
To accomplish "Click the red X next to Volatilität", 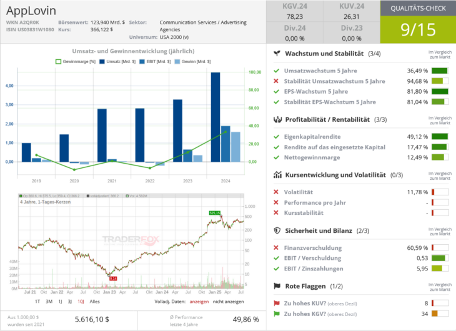I will pos(276,192).
